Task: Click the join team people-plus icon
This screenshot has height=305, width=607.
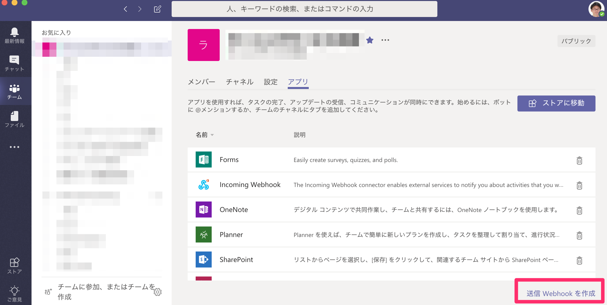Action: 48,291
